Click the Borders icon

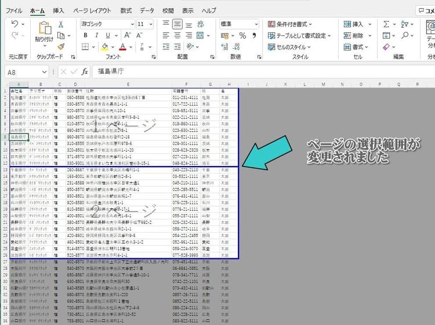click(x=85, y=46)
